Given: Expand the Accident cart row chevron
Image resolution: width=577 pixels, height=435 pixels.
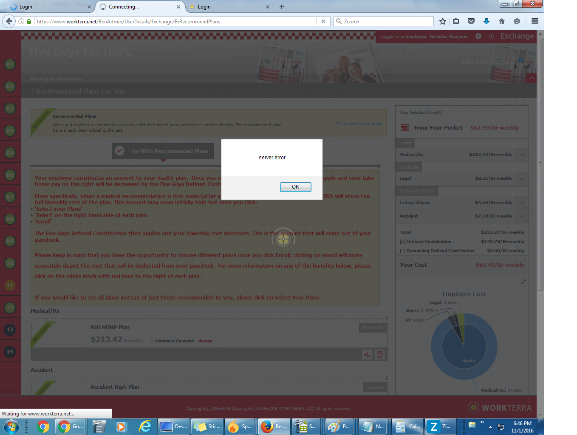Looking at the screenshot, I should tap(522, 216).
